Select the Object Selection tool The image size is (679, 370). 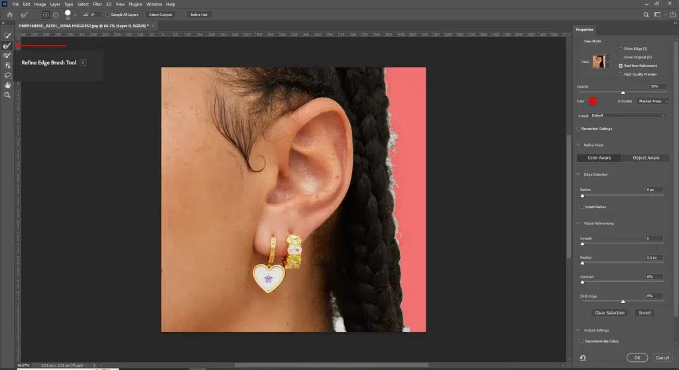coord(7,66)
